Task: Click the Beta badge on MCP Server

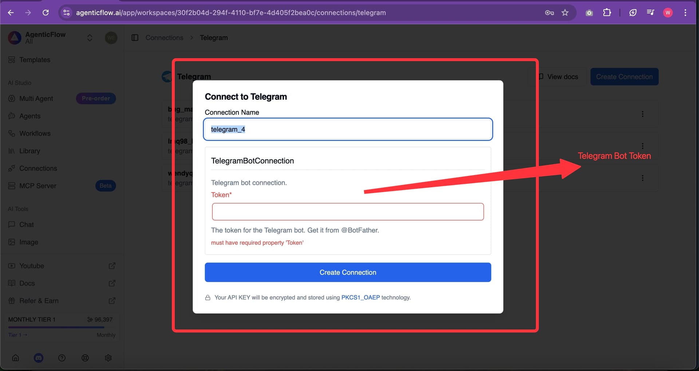Action: click(x=106, y=186)
